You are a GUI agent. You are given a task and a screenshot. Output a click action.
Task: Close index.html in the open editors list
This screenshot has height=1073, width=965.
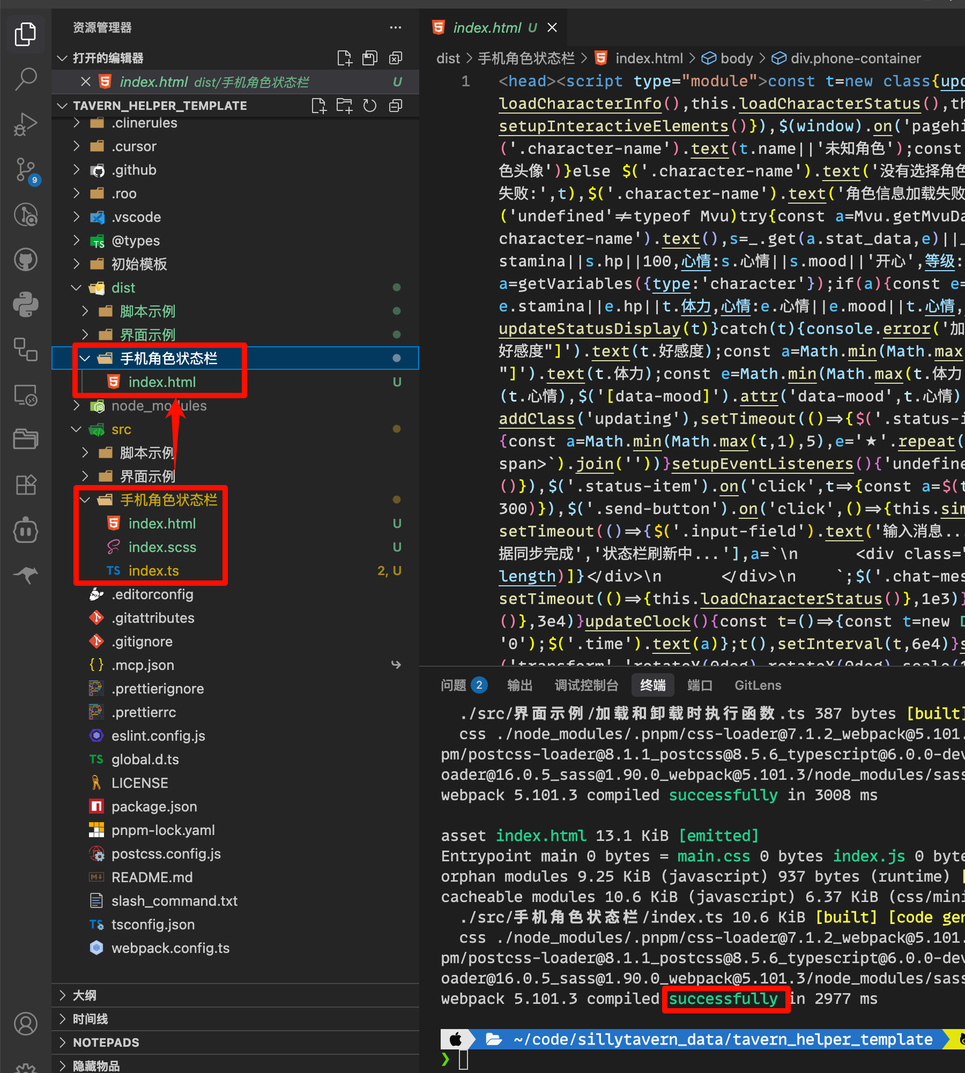[85, 81]
